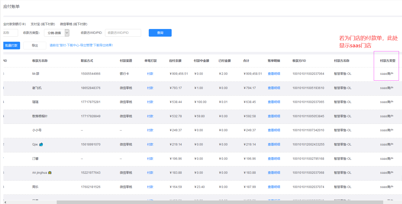
Task: Click the horizontal scrollbar thumb
Action: 220,202
